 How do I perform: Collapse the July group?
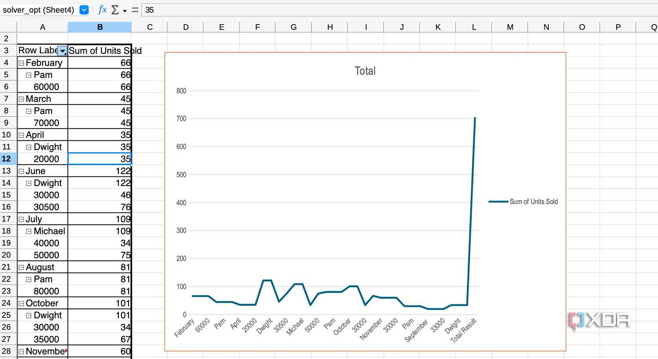(x=21, y=219)
